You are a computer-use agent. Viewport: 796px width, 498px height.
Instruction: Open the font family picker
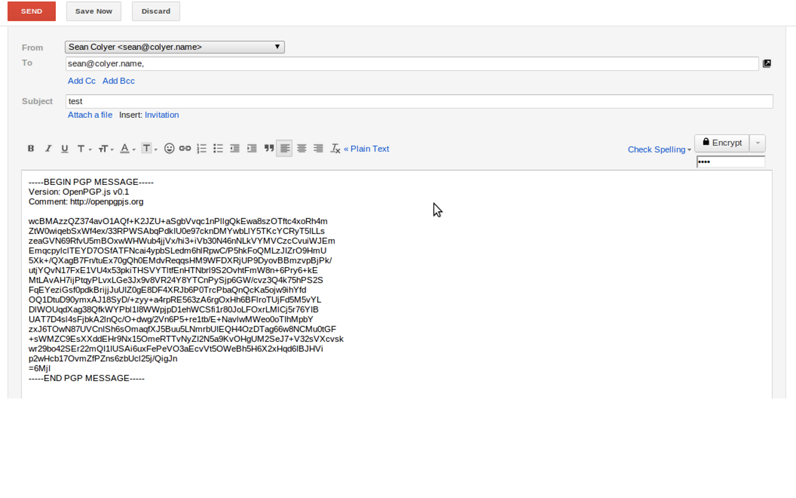click(x=84, y=148)
